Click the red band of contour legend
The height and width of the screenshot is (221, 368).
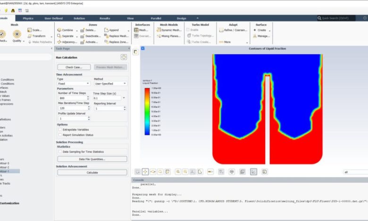point(147,89)
